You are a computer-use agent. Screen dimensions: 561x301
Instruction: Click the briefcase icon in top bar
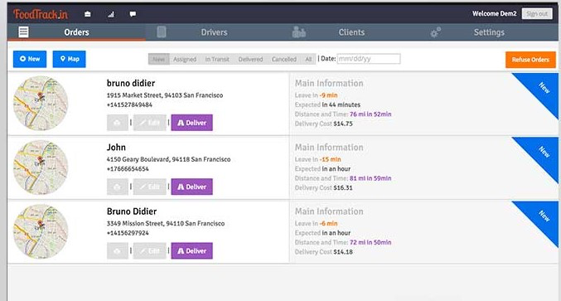click(88, 14)
